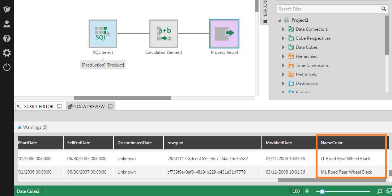Click the SQL Select node icon

click(103, 34)
